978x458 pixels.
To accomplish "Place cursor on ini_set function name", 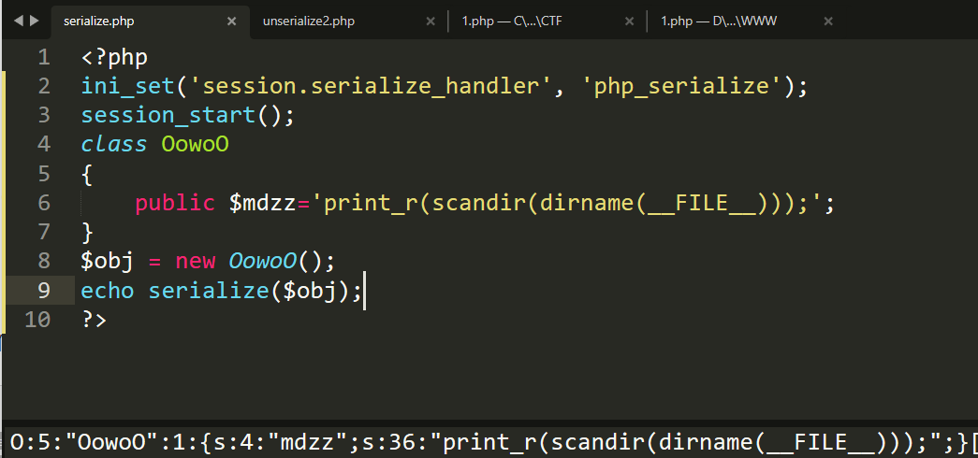I will pos(127,87).
